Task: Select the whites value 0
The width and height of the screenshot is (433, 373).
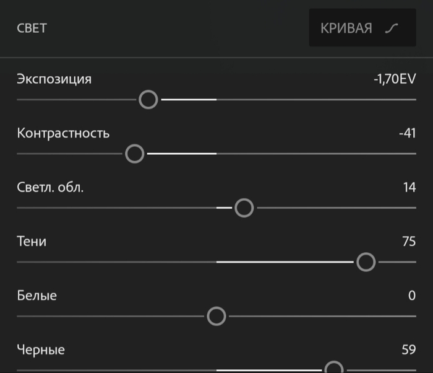Action: tap(412, 296)
